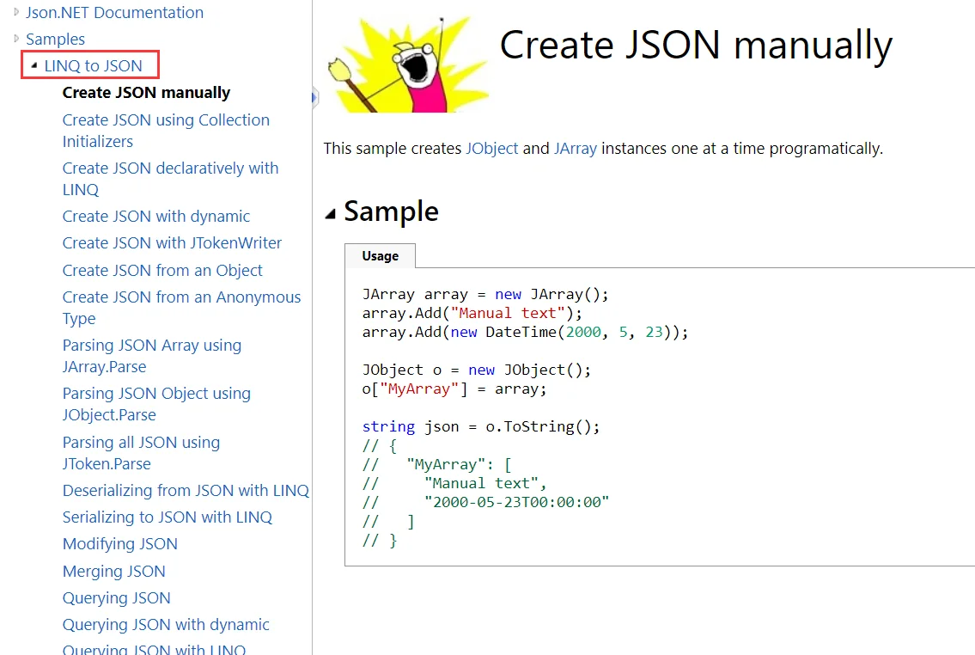Open Querying JSON with dynamic page
This screenshot has width=975, height=655.
point(166,624)
